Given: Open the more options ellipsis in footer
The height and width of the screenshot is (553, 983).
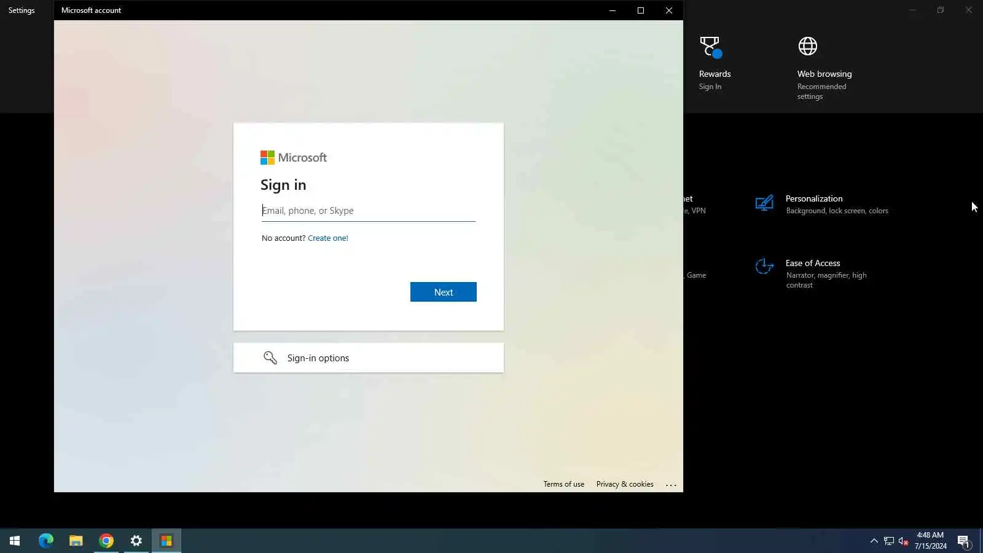Looking at the screenshot, I should [671, 485].
